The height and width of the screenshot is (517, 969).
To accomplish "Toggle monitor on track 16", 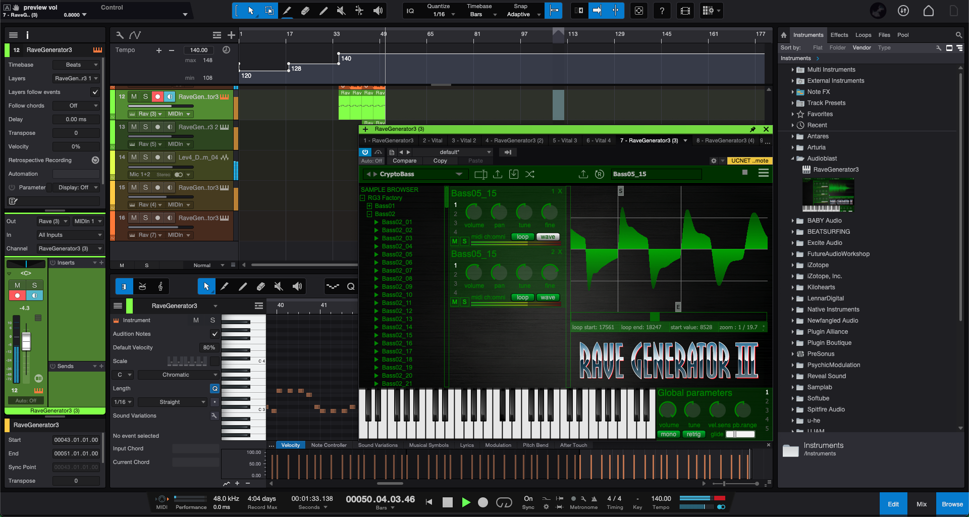I will pos(170,218).
